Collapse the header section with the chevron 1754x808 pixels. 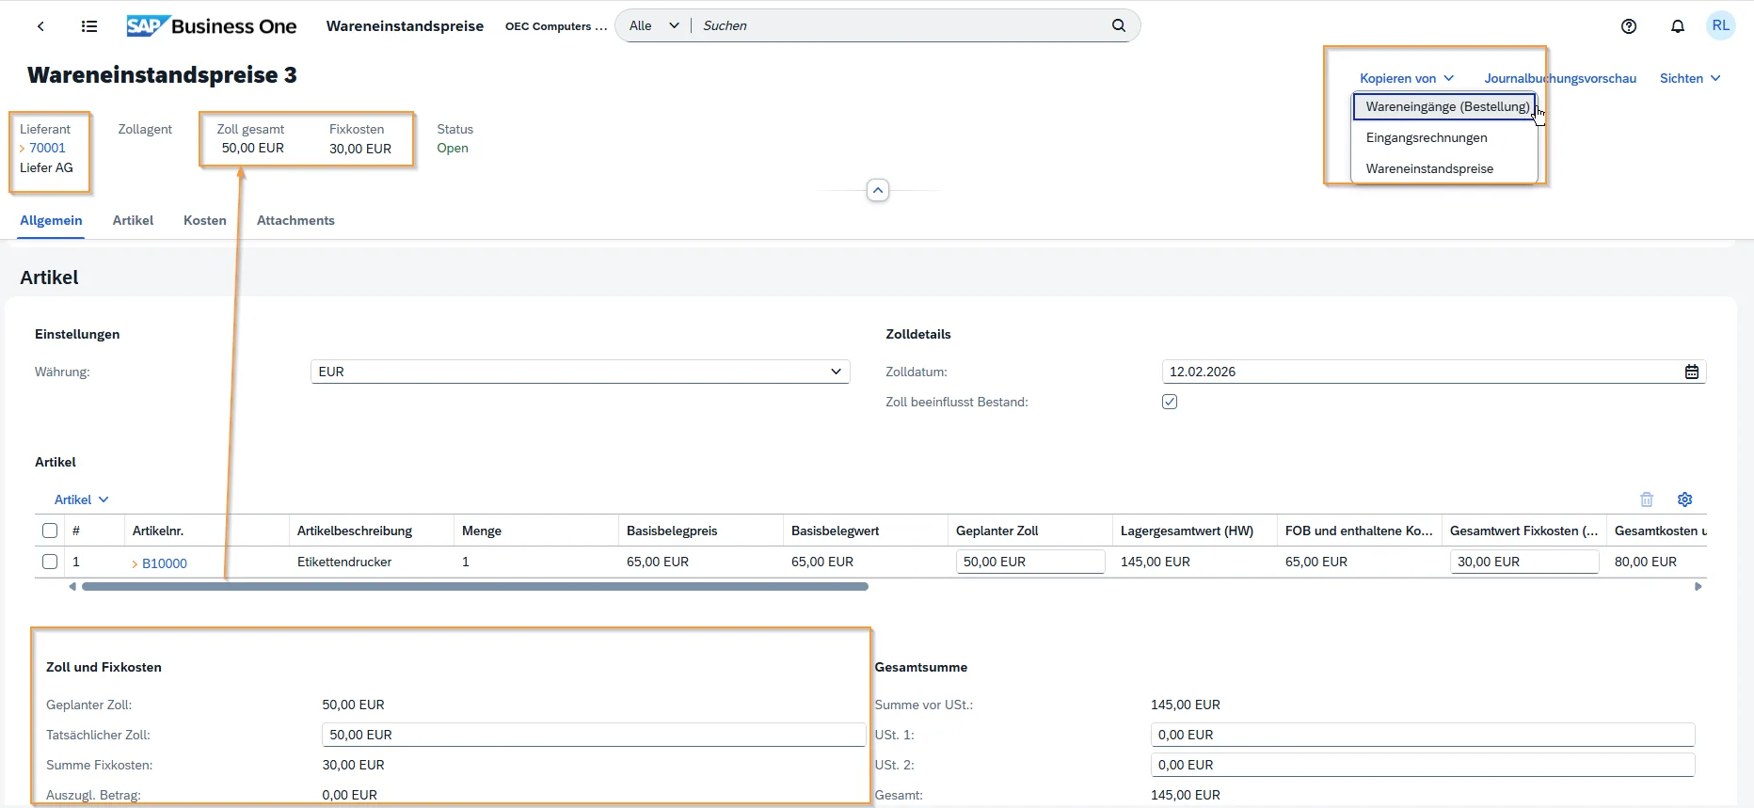pos(877,191)
